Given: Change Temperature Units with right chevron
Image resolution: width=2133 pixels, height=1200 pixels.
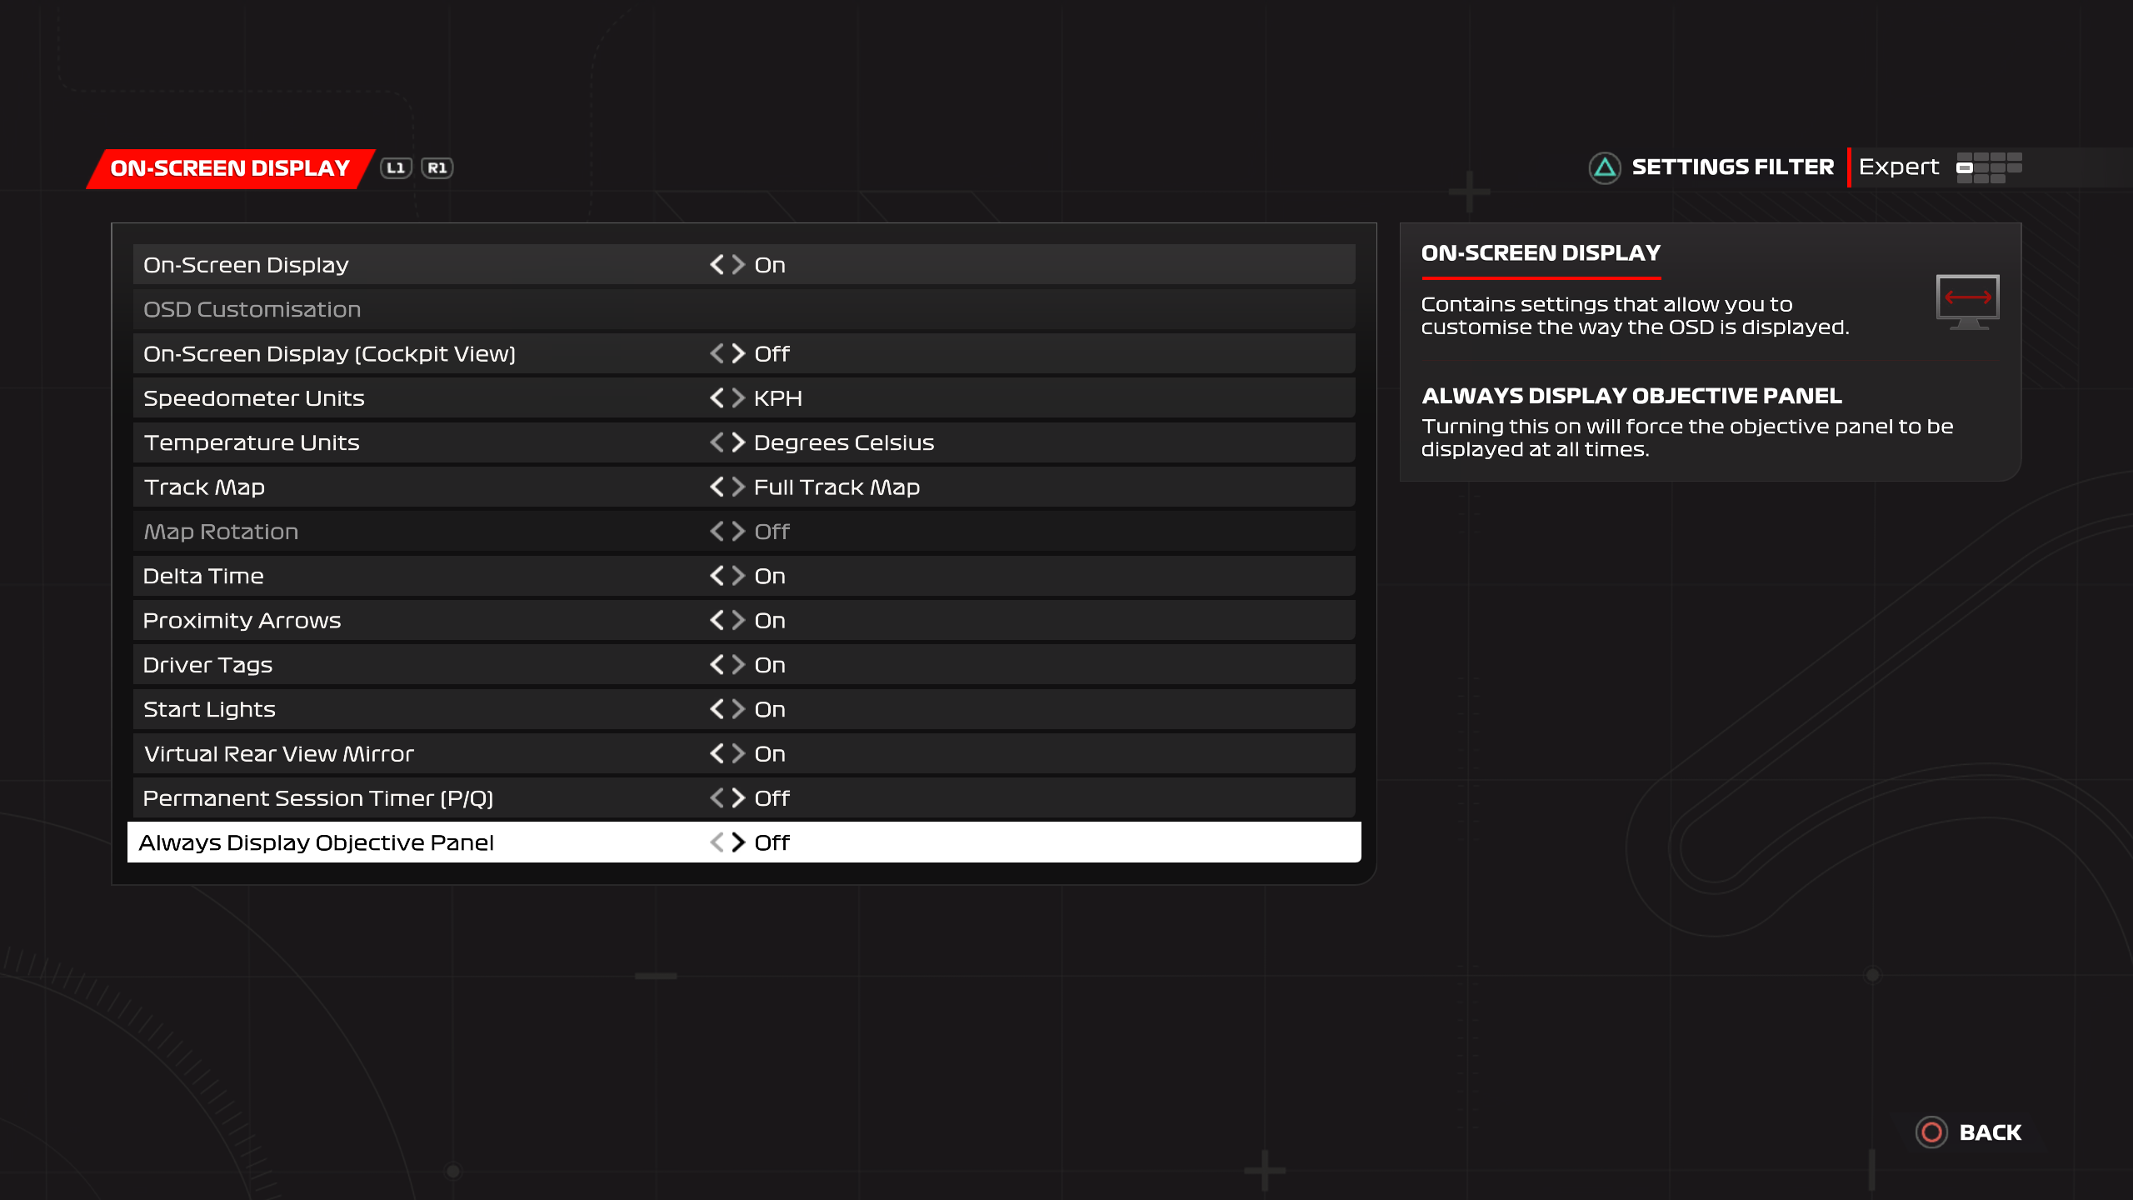Looking at the screenshot, I should coord(738,442).
